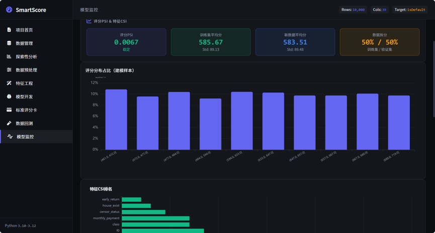Select the active 模型监控 menu item
Viewport: 435px width, 233px height.
36,137
